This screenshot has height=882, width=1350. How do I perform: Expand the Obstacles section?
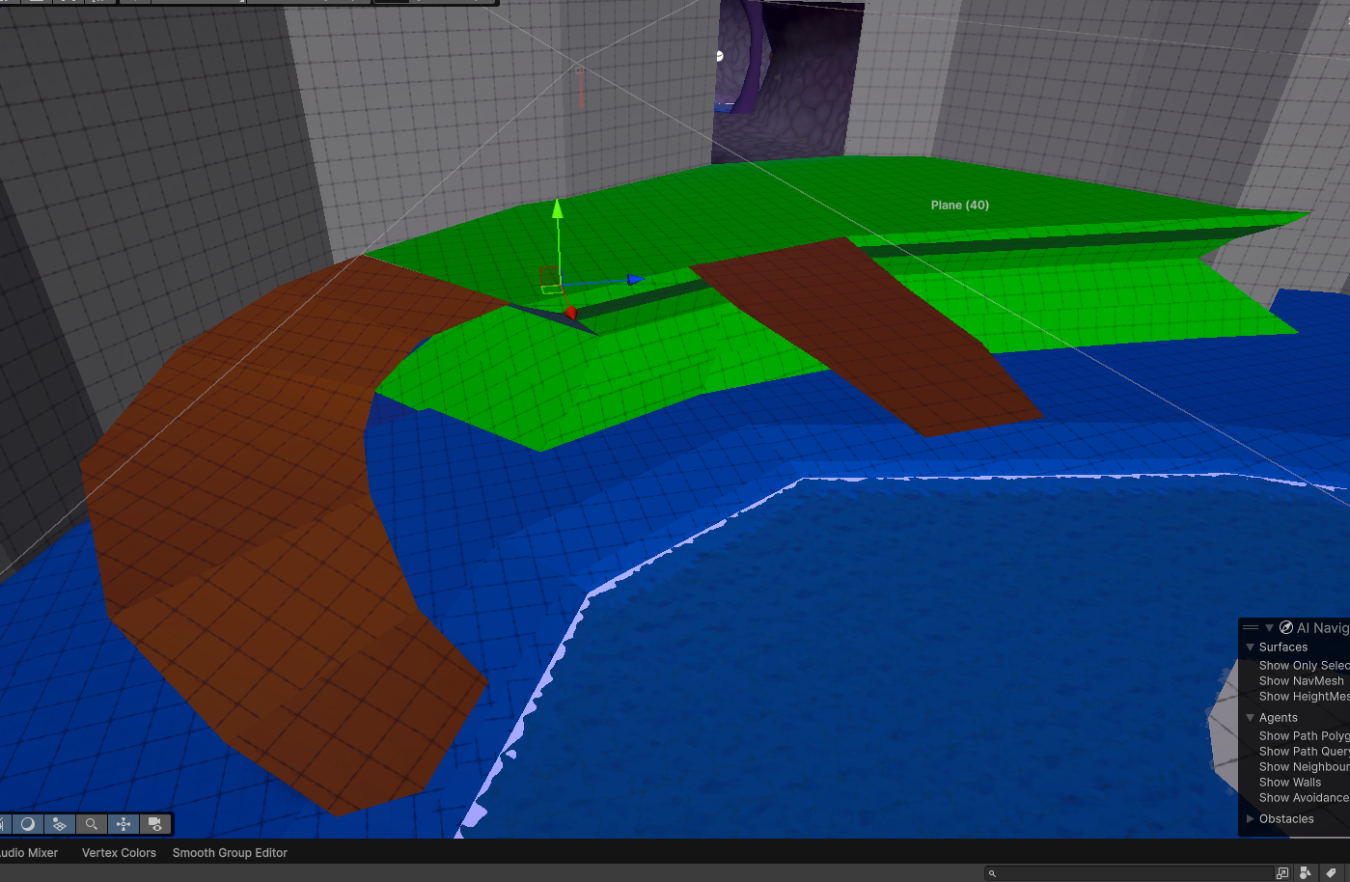pos(1251,818)
